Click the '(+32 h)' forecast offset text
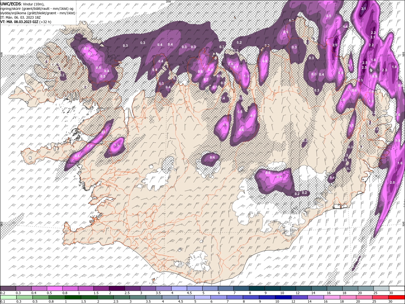Viewport: 405px width, 304px height. (46, 22)
